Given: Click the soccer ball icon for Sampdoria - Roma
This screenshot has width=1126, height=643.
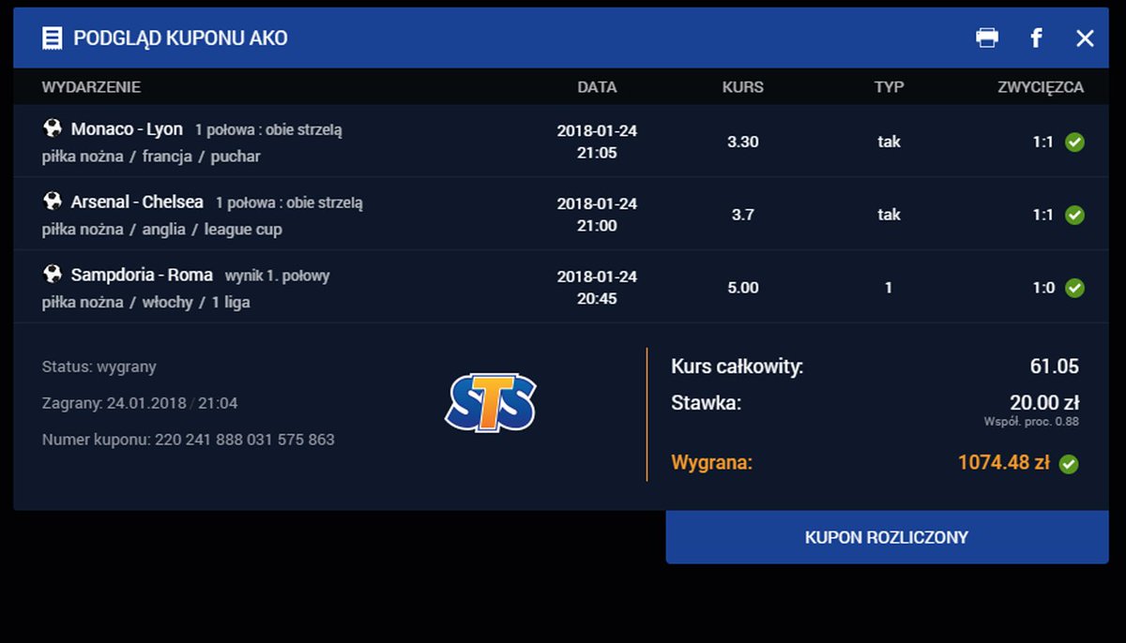Looking at the screenshot, I should tap(53, 275).
